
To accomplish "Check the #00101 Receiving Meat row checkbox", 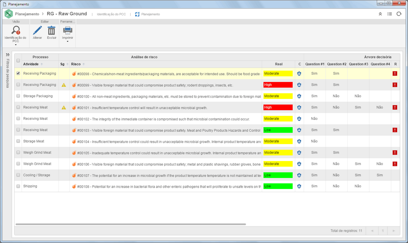I will tap(18, 107).
